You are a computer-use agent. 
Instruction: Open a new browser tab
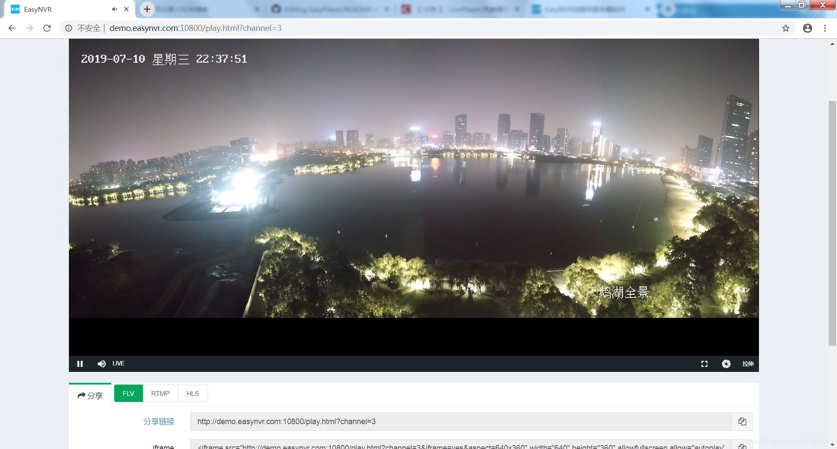[147, 9]
